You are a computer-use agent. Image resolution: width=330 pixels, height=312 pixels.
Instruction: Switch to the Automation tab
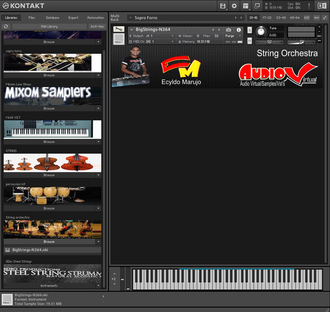click(x=96, y=18)
